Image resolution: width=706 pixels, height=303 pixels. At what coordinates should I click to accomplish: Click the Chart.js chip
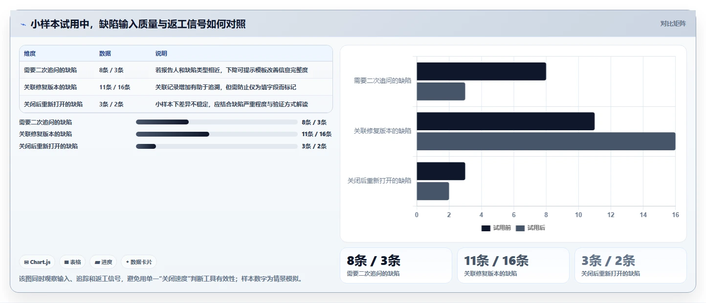pos(38,262)
